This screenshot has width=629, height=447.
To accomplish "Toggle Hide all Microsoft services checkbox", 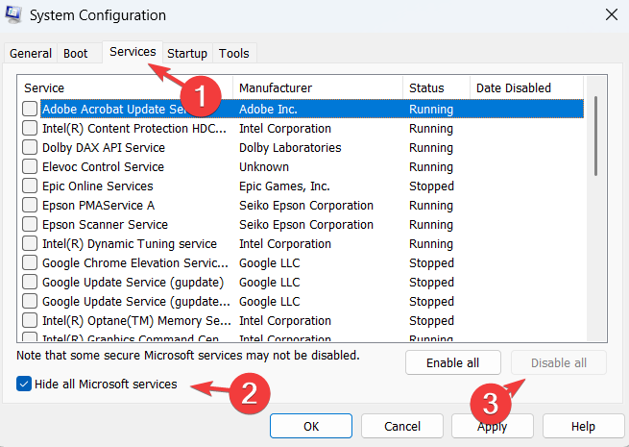I will coord(24,385).
